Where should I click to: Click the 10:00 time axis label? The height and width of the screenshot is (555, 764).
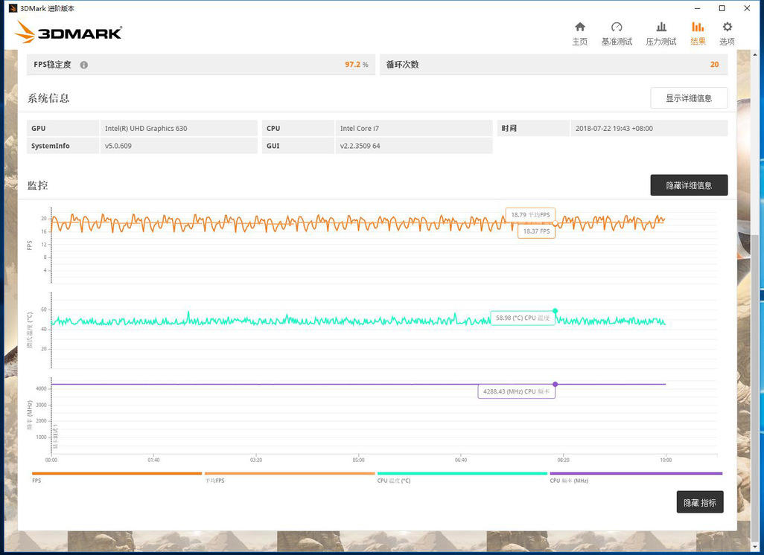coord(666,460)
